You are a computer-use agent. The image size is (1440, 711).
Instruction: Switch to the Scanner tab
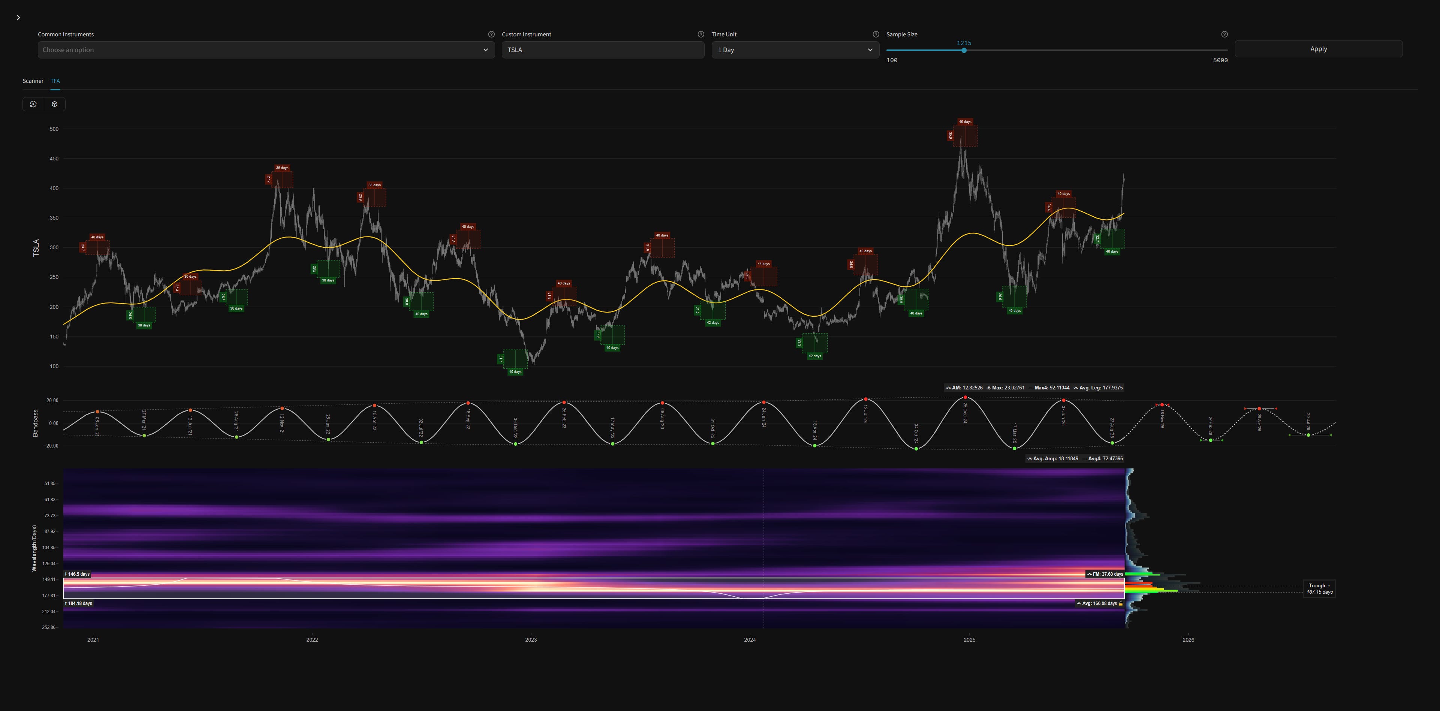point(33,81)
